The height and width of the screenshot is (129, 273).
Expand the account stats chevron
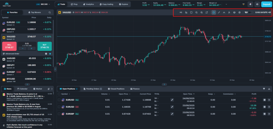coord(226,4)
